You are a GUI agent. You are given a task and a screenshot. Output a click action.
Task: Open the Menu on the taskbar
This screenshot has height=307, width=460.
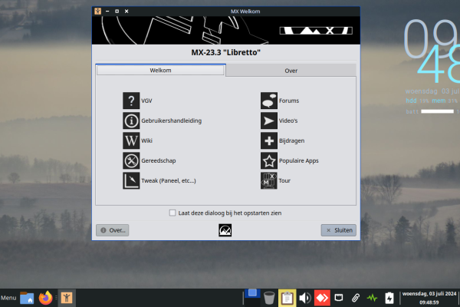point(8,298)
